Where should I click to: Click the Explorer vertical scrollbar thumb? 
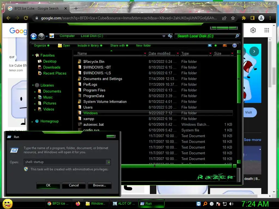[x=239, y=78]
